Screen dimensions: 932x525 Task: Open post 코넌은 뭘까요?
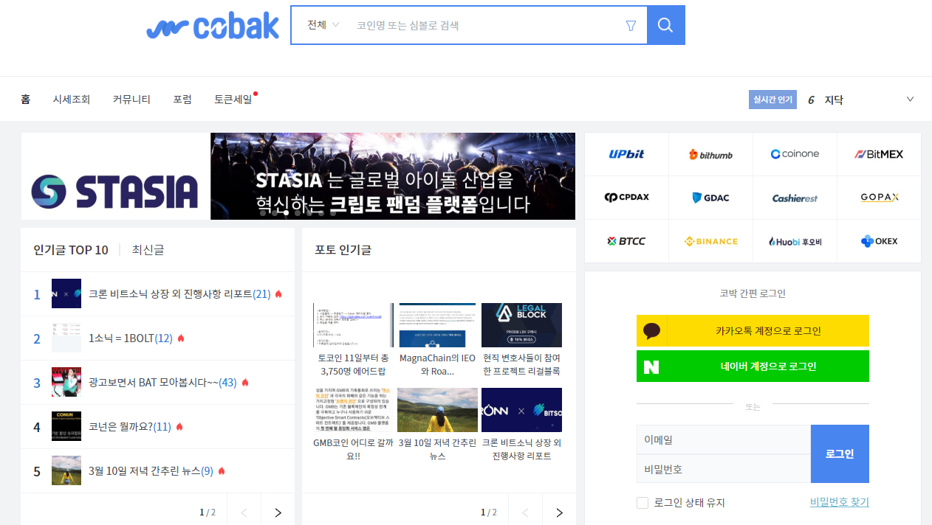click(x=129, y=427)
